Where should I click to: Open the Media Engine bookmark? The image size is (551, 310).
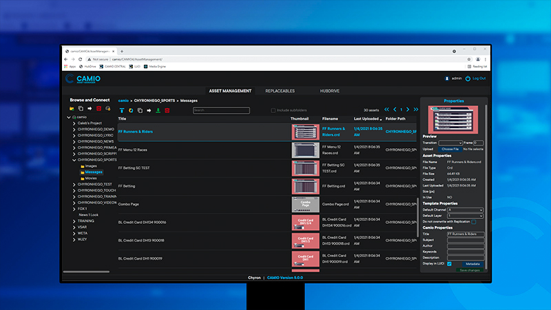pyautogui.click(x=155, y=66)
